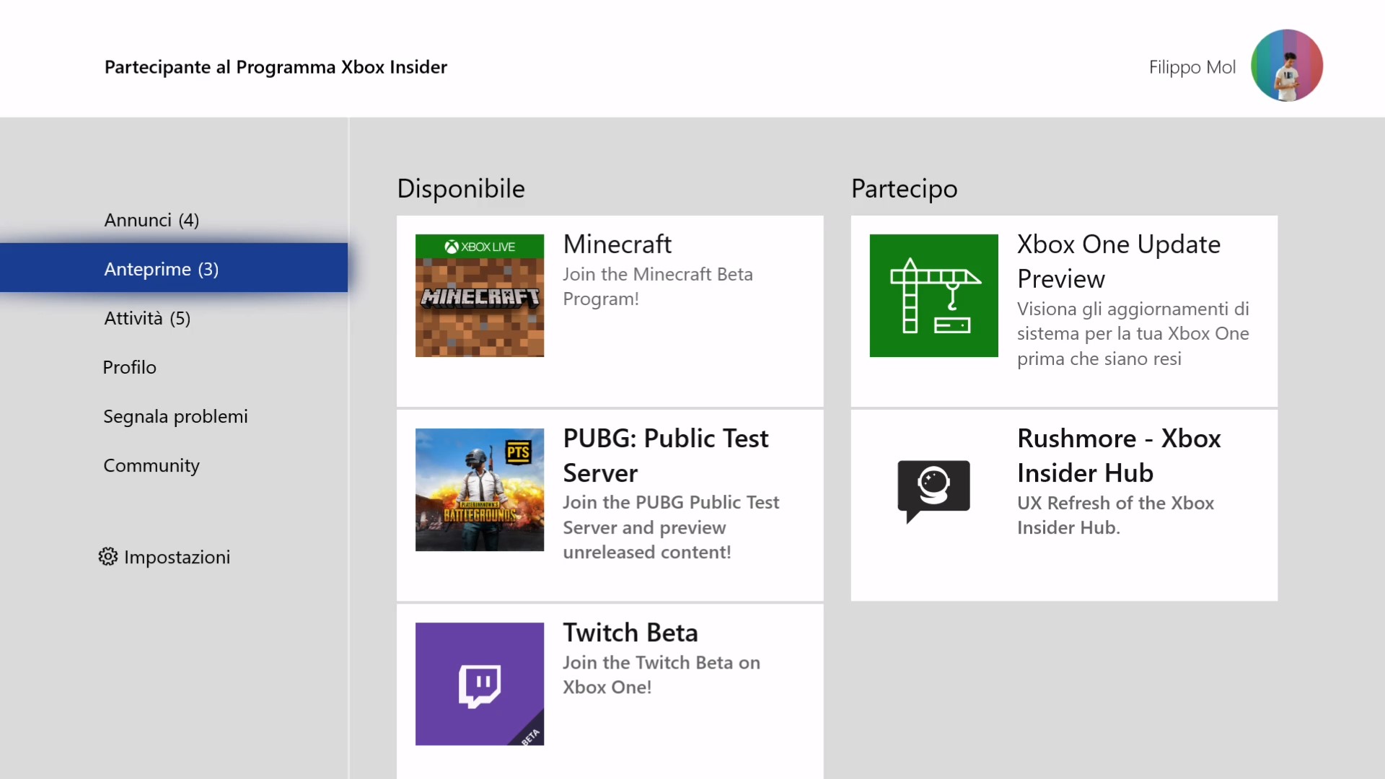Screen dimensions: 1385x779
Task: Click the green crane Xbox Update icon
Action: coord(933,295)
